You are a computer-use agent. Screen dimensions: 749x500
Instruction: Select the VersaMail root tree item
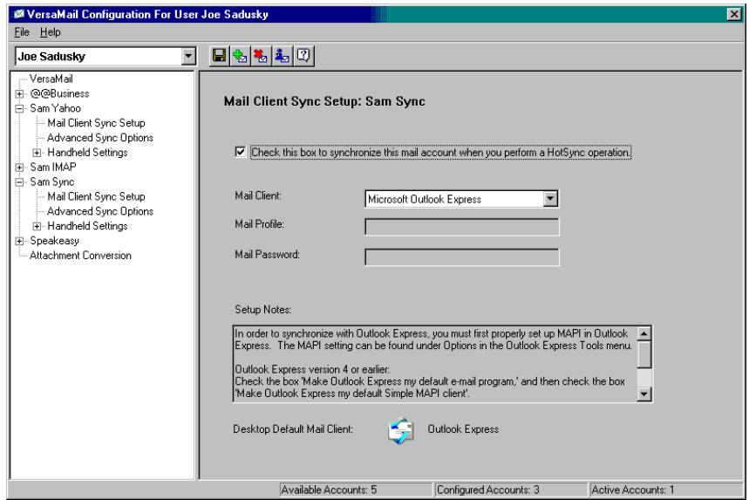coord(51,79)
